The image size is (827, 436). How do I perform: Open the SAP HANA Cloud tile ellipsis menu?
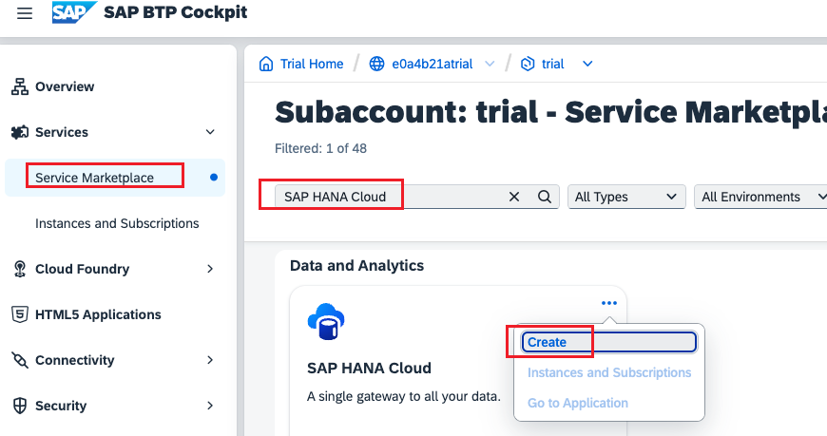tap(608, 303)
